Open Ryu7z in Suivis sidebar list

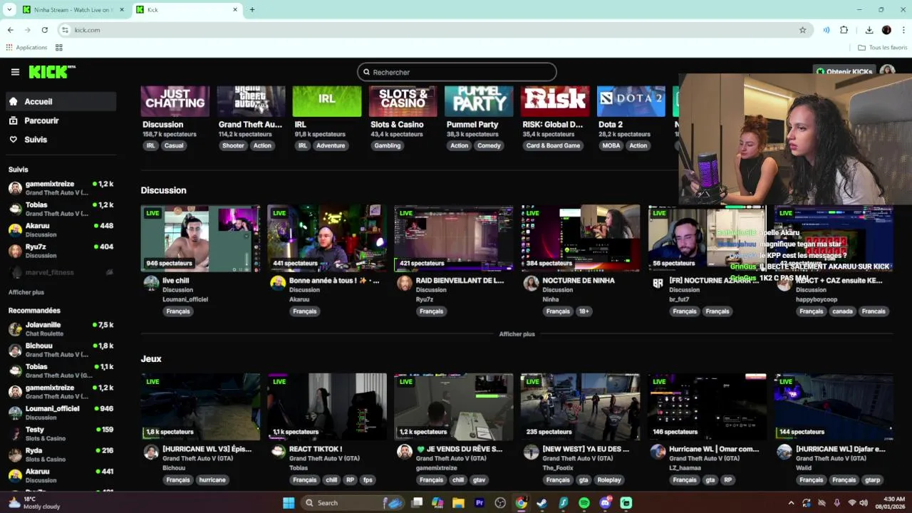tap(61, 251)
